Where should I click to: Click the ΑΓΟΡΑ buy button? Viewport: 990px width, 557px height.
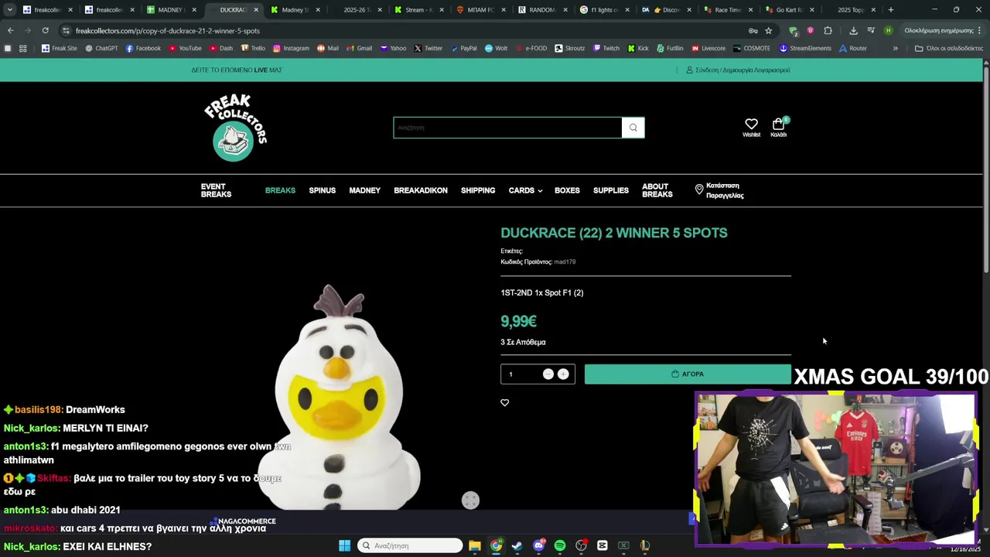point(688,374)
